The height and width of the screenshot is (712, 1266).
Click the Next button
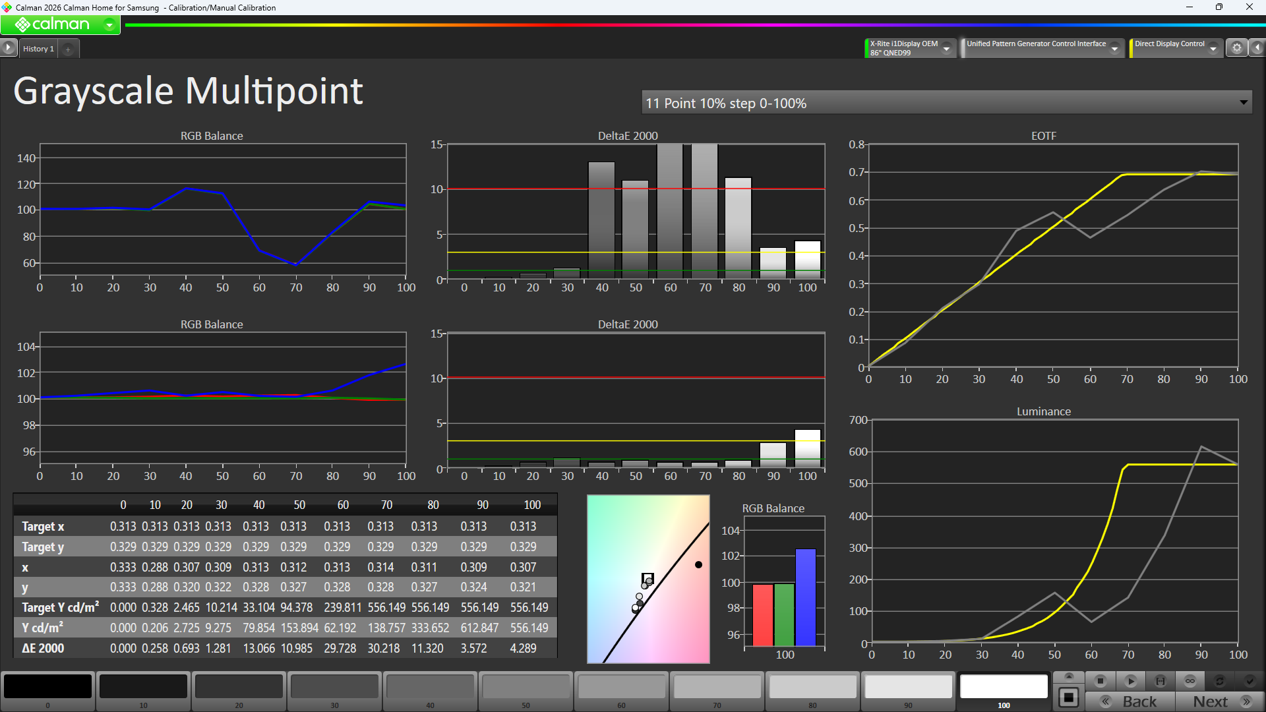point(1220,701)
